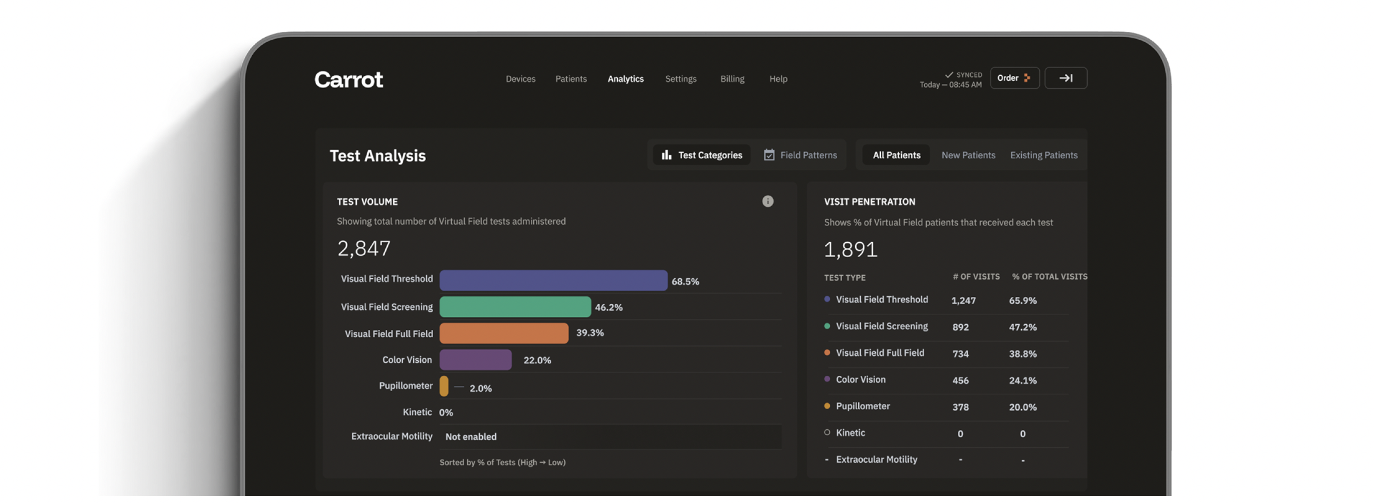Click the 892 visits cell
The width and height of the screenshot is (1374, 503).
pos(960,328)
